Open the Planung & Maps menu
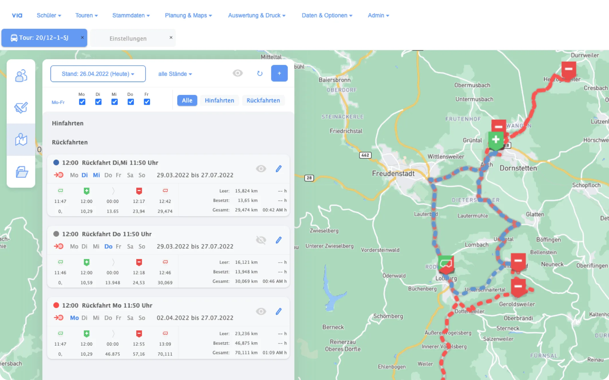The width and height of the screenshot is (609, 380). point(188,15)
